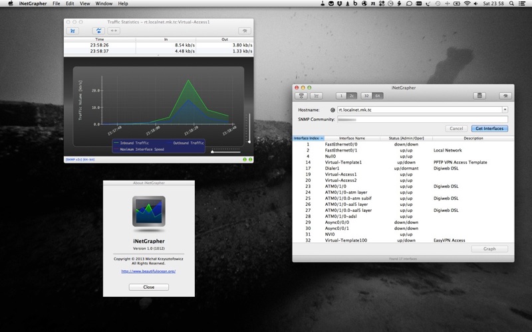Select the Virtual-Access1 interface row
The height and width of the screenshot is (332, 532).
click(403, 174)
